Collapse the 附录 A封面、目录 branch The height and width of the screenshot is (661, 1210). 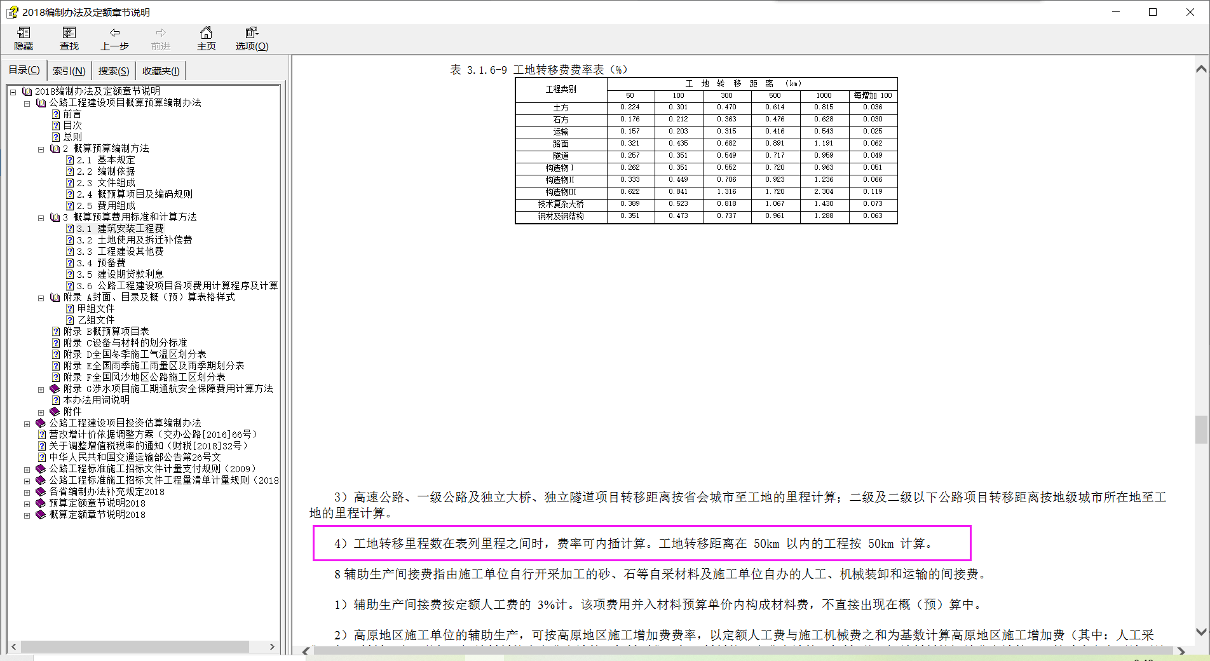tap(41, 298)
